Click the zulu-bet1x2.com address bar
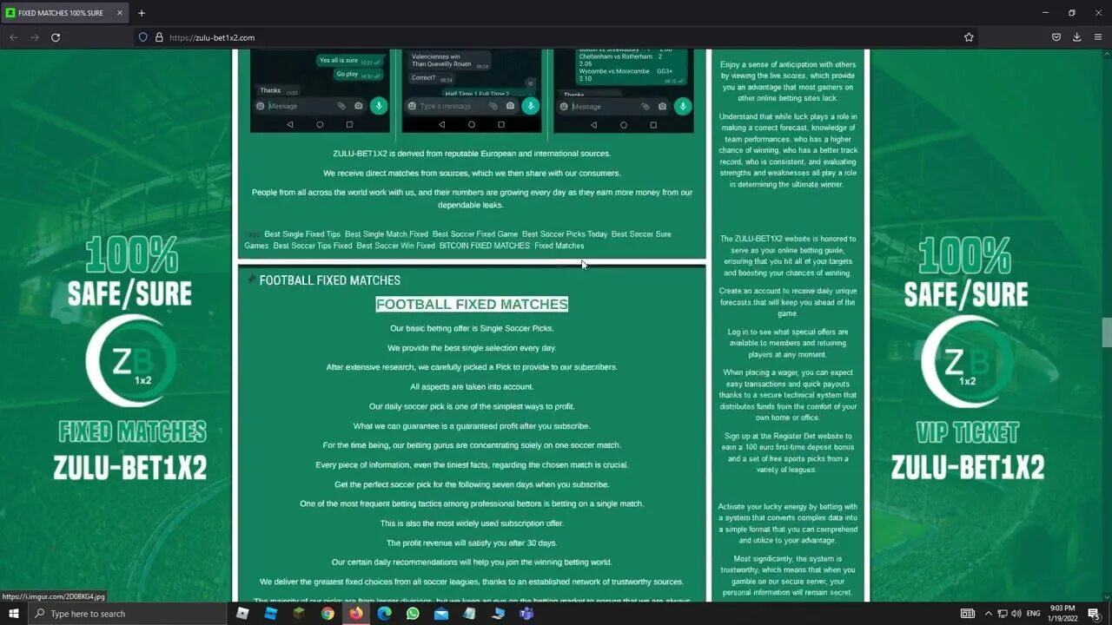The height and width of the screenshot is (625, 1112). click(556, 37)
